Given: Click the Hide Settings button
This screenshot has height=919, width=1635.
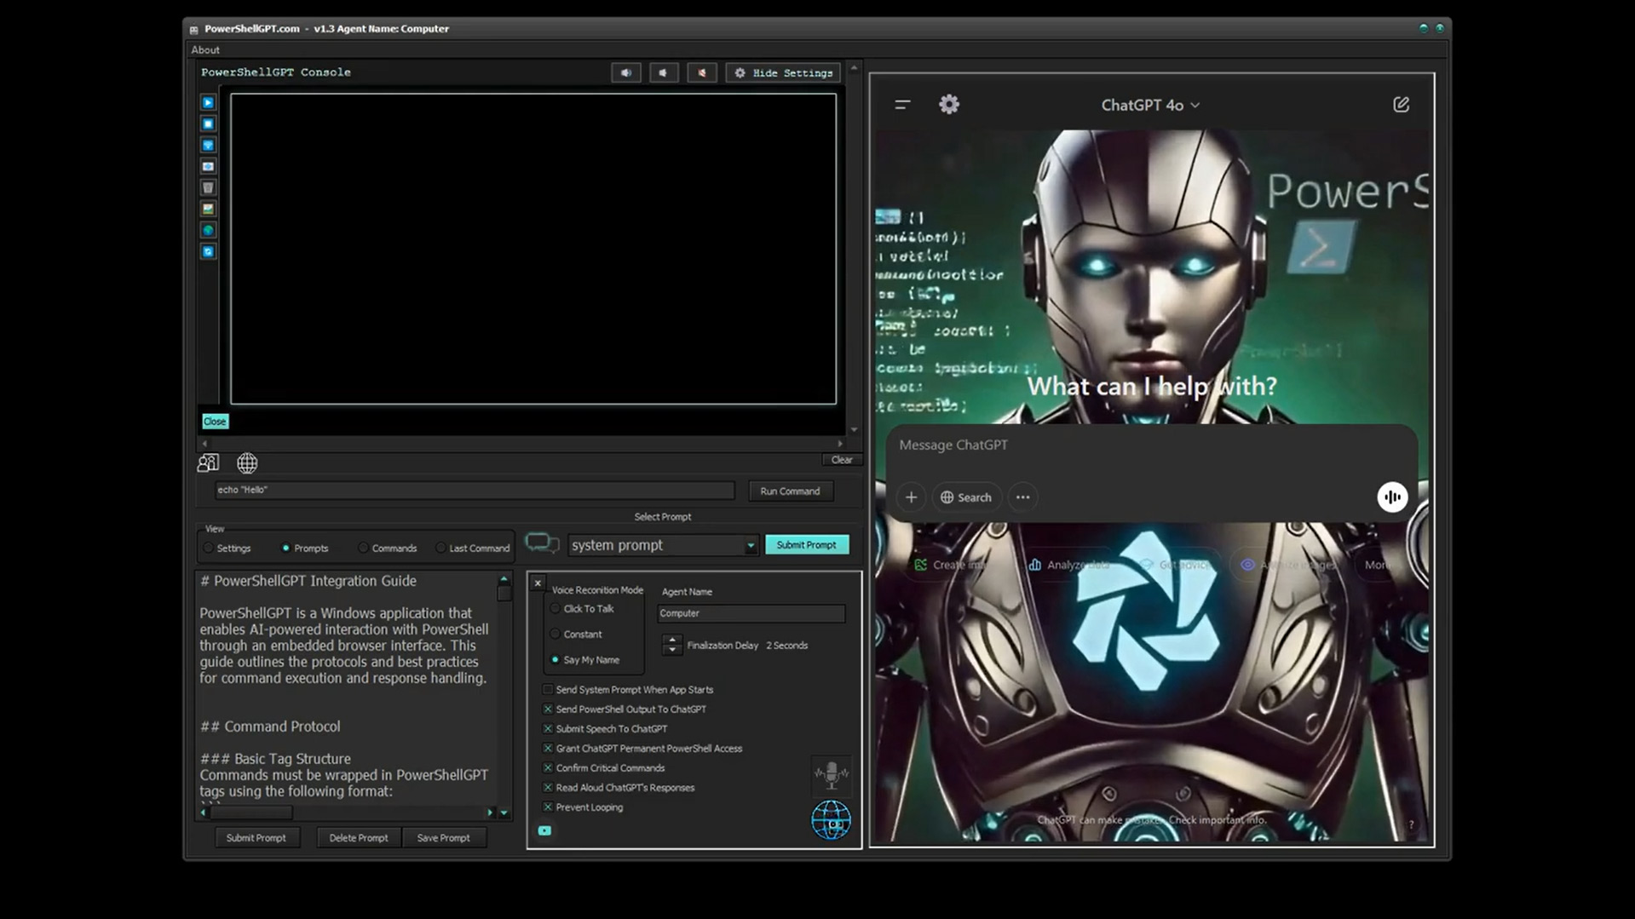Looking at the screenshot, I should coord(784,73).
